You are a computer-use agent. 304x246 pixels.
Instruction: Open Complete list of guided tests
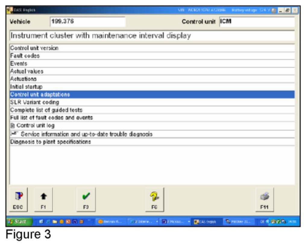coord(46,110)
